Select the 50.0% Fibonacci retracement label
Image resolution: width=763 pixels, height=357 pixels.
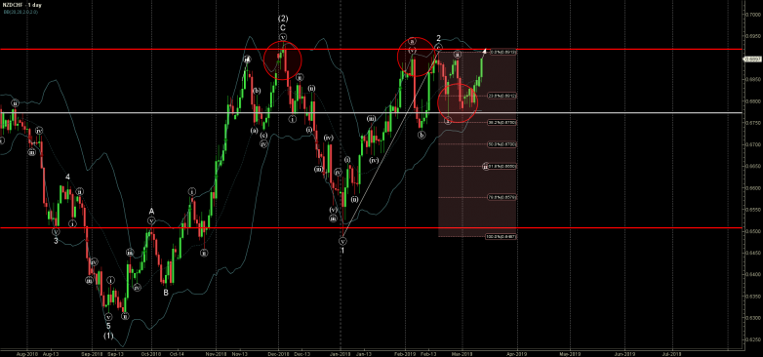(502, 144)
